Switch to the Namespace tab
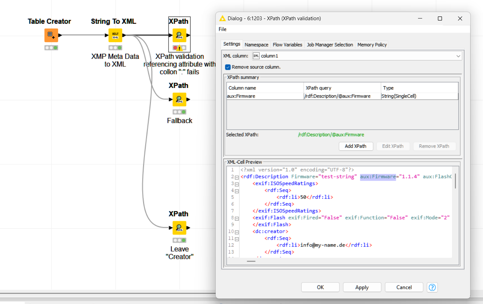 (x=256, y=45)
